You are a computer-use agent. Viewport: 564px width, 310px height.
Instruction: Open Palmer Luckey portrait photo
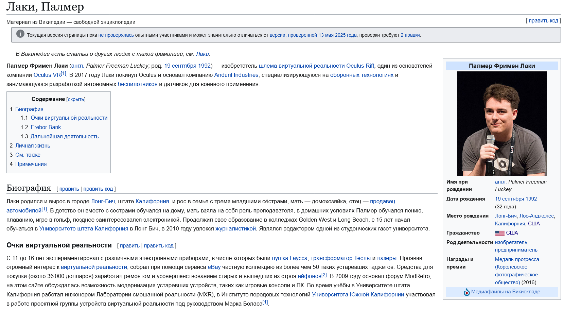point(502,124)
